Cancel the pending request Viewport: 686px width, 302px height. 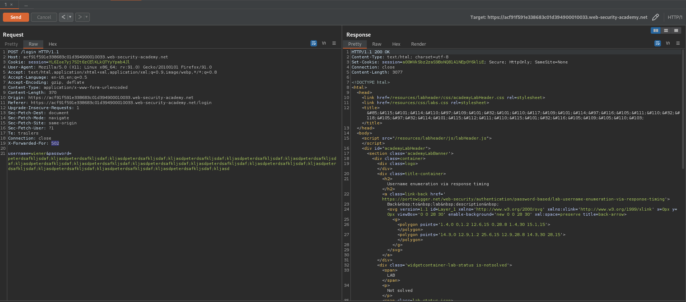tap(44, 17)
